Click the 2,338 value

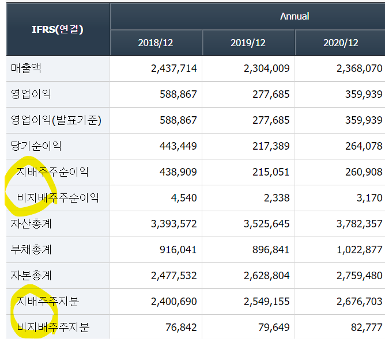coord(277,198)
